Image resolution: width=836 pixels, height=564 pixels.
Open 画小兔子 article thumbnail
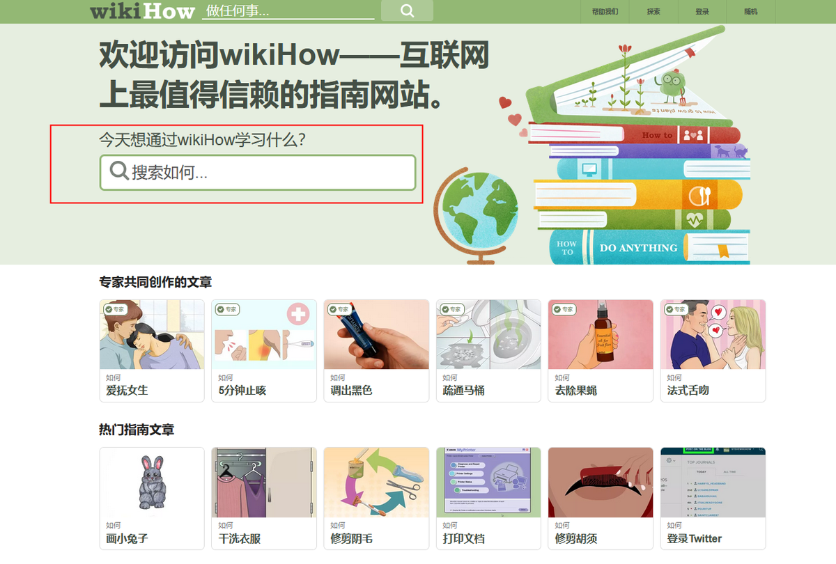pos(152,483)
